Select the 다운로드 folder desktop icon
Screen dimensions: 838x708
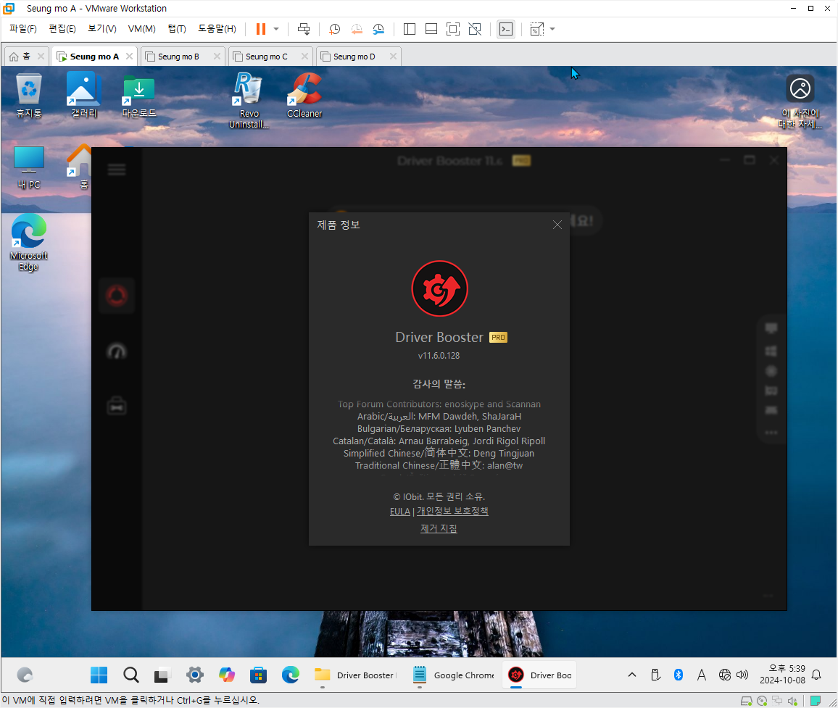(x=139, y=96)
